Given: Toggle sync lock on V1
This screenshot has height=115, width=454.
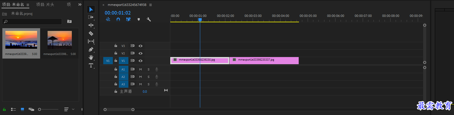Looking at the screenshot, I should coord(132,61).
